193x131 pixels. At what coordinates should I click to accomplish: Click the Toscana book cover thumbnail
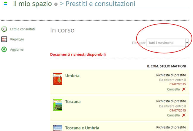point(58,105)
